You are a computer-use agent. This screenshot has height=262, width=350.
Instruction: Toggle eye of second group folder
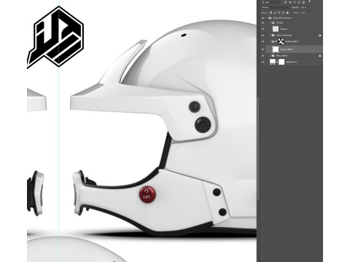[x=262, y=23]
